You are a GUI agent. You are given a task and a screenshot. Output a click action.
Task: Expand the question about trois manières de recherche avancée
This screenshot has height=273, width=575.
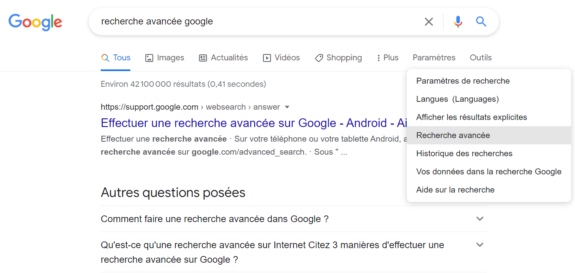tap(480, 245)
